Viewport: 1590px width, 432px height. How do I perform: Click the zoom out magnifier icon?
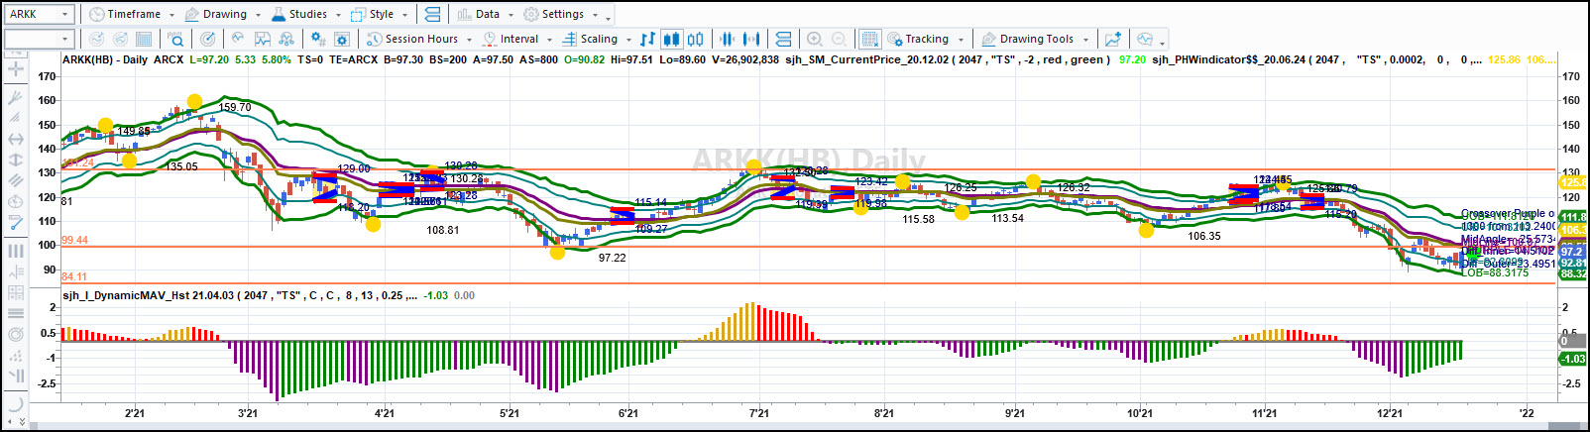point(839,39)
